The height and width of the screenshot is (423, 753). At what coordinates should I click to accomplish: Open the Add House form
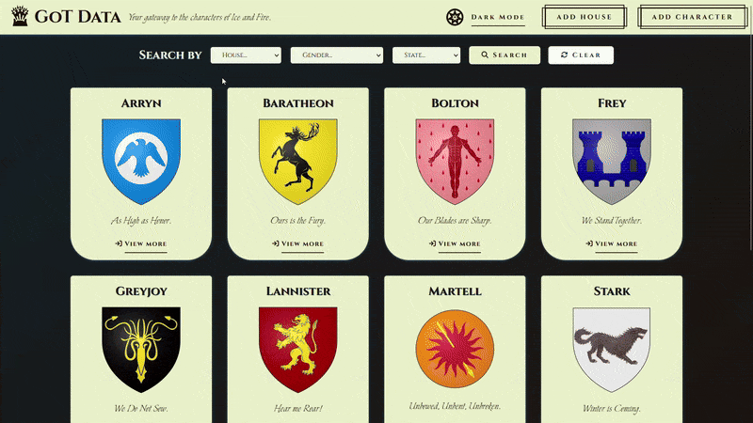584,17
